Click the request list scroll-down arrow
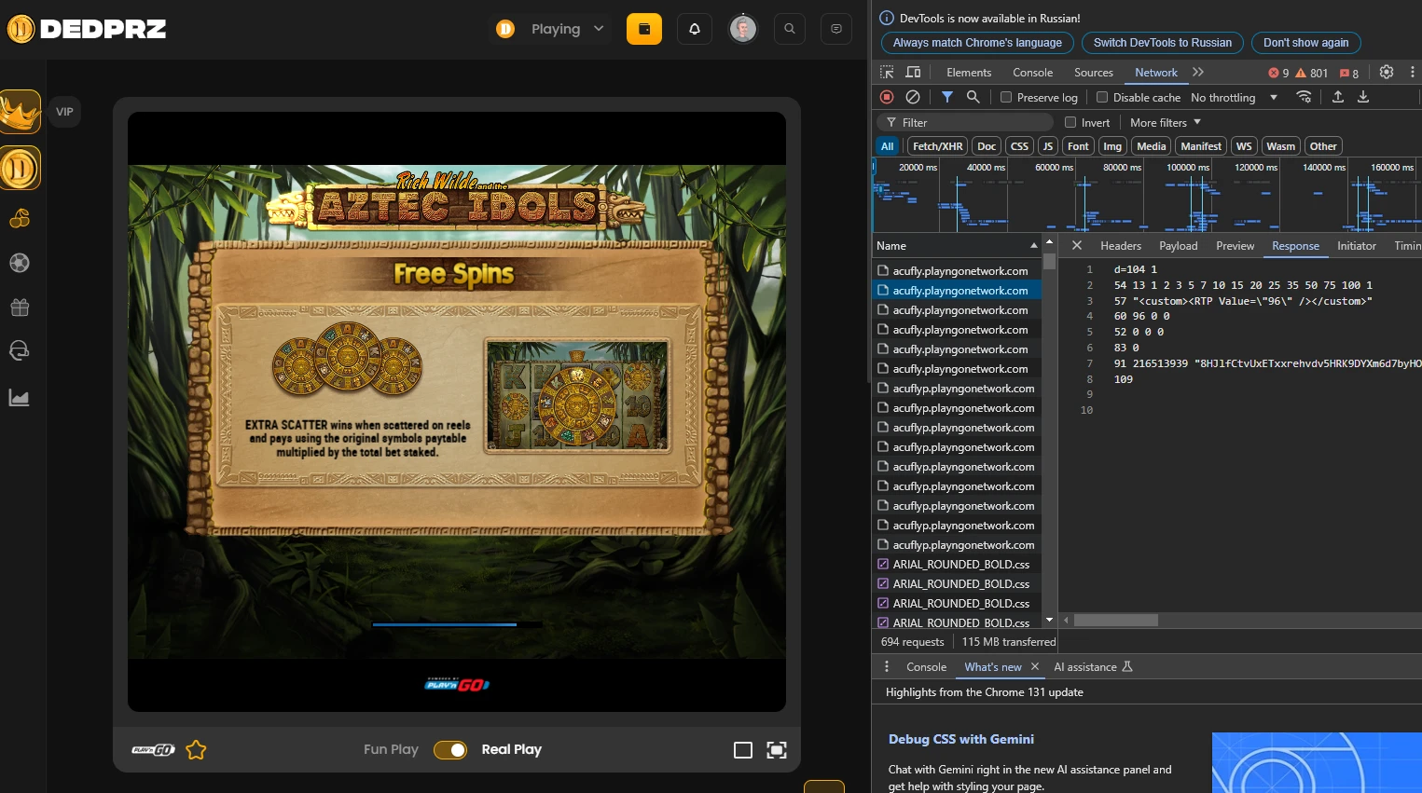 click(x=1049, y=620)
